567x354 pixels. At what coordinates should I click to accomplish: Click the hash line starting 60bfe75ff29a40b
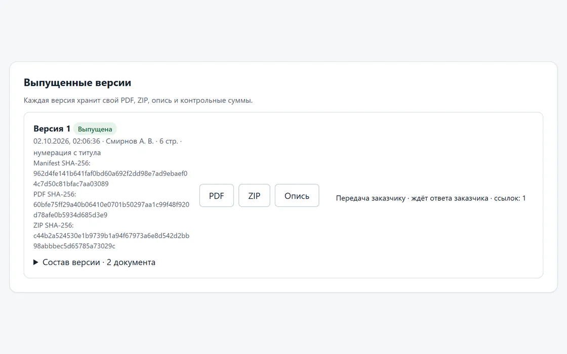click(111, 204)
